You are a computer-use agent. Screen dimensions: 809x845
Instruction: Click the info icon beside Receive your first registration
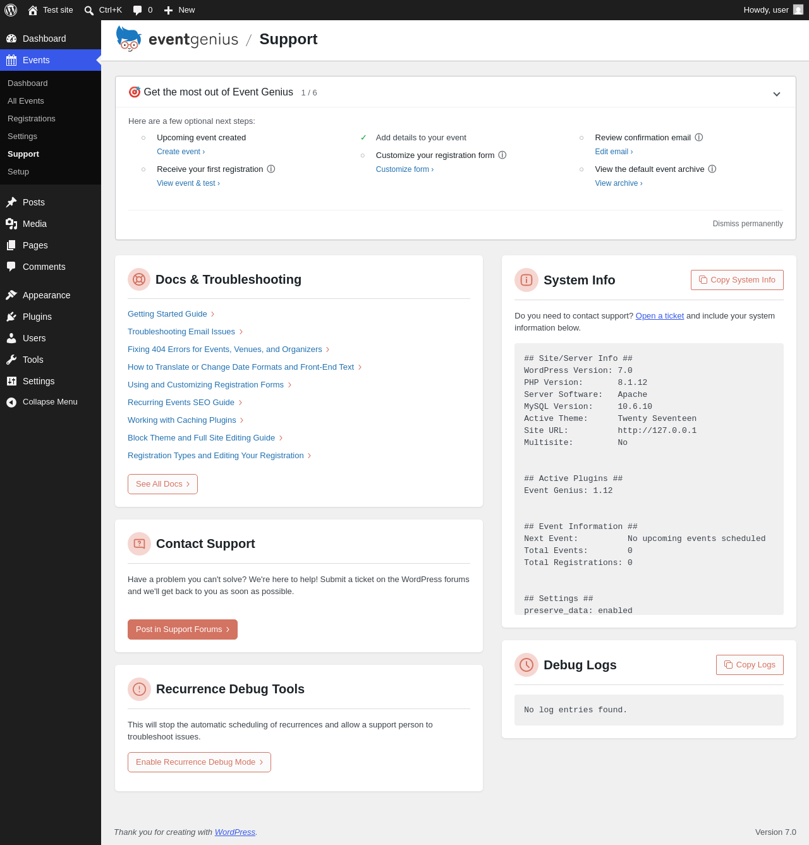pos(271,169)
